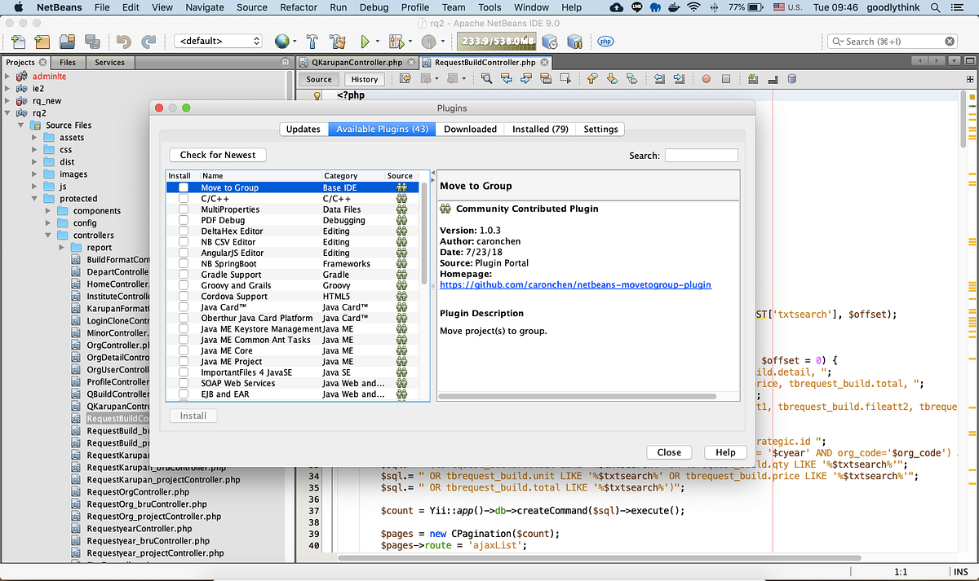The image size is (979, 581).
Task: Click the Clean and Build project icon
Action: [x=337, y=41]
